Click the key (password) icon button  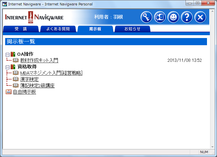click(146, 17)
